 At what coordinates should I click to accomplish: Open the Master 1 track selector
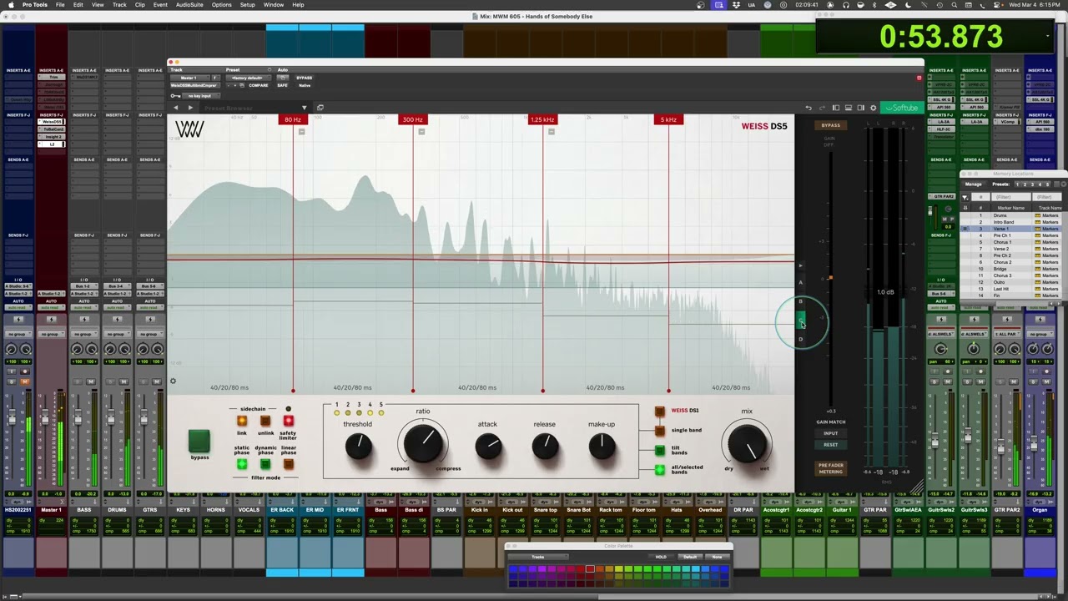point(190,78)
